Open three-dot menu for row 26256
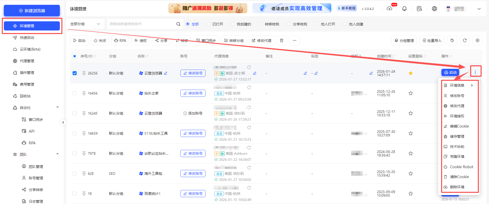 475,72
